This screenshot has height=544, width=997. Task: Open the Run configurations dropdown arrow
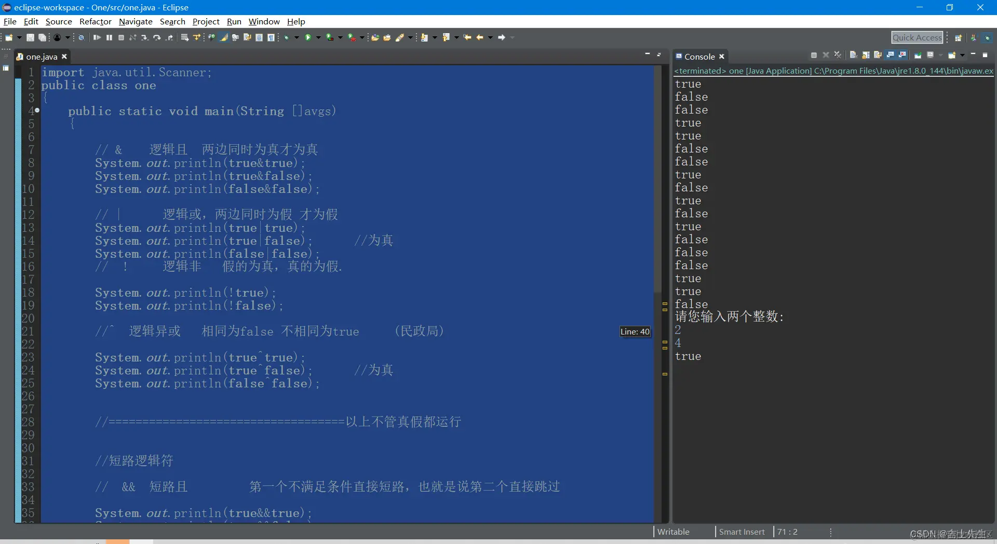(x=318, y=37)
